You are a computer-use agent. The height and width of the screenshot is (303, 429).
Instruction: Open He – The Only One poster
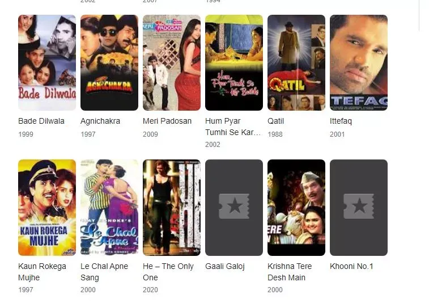172,208
